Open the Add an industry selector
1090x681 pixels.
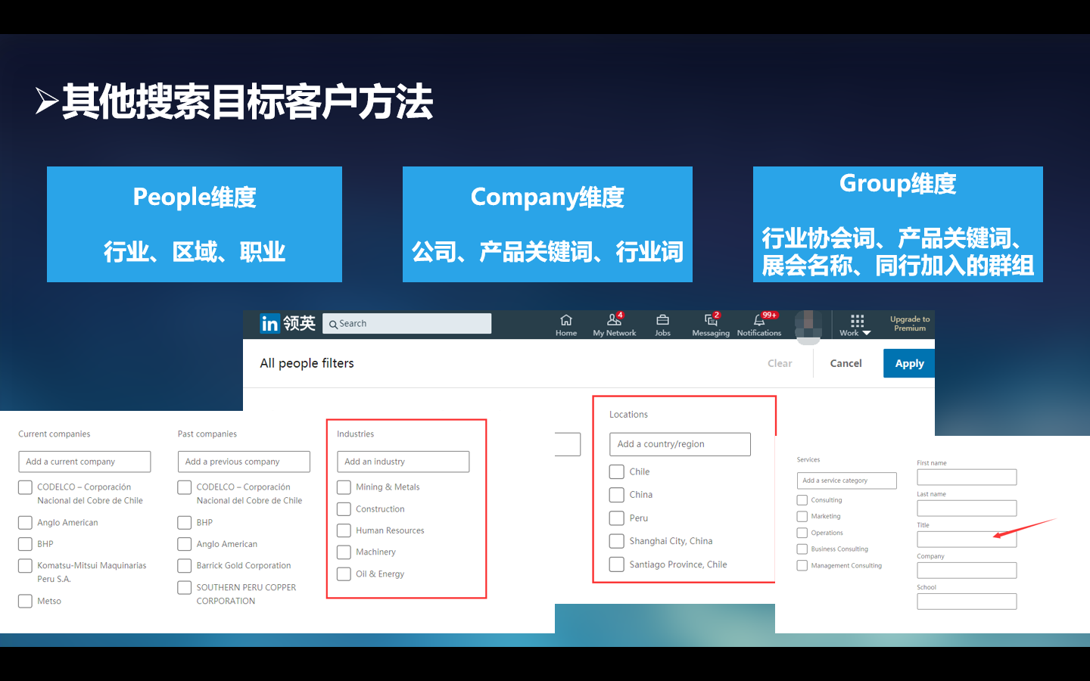pos(403,462)
